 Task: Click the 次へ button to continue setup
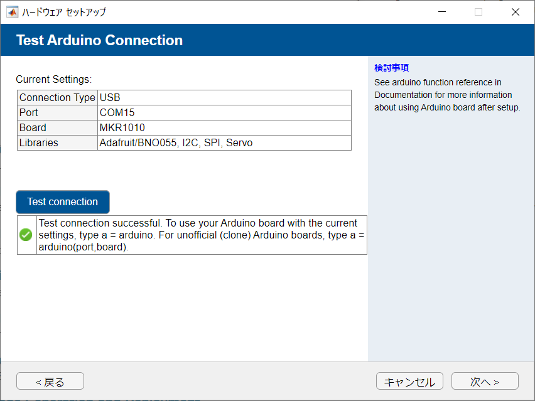485,381
